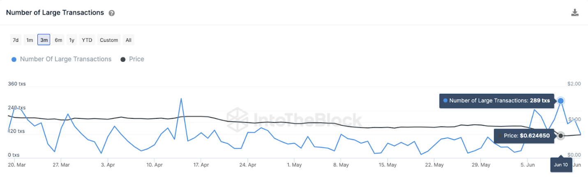Open the help question mark icon
The image size is (588, 177).
(111, 13)
